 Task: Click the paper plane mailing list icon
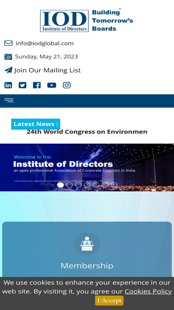[8, 70]
